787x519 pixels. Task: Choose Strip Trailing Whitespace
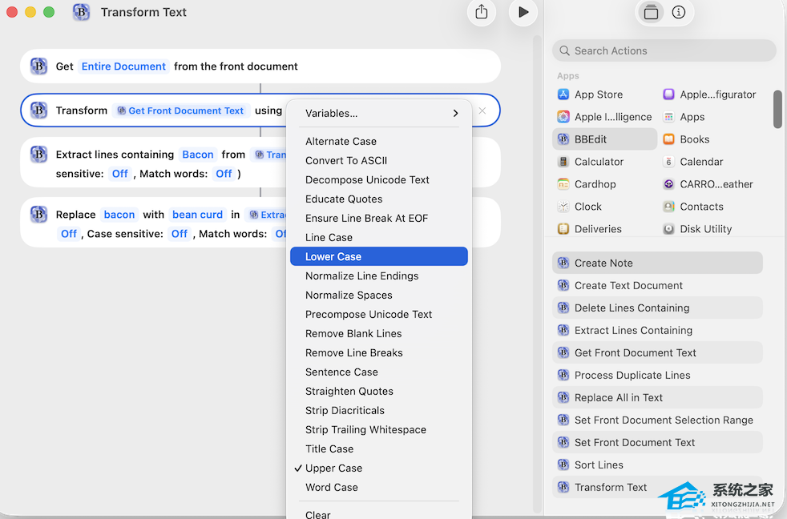[379, 430]
